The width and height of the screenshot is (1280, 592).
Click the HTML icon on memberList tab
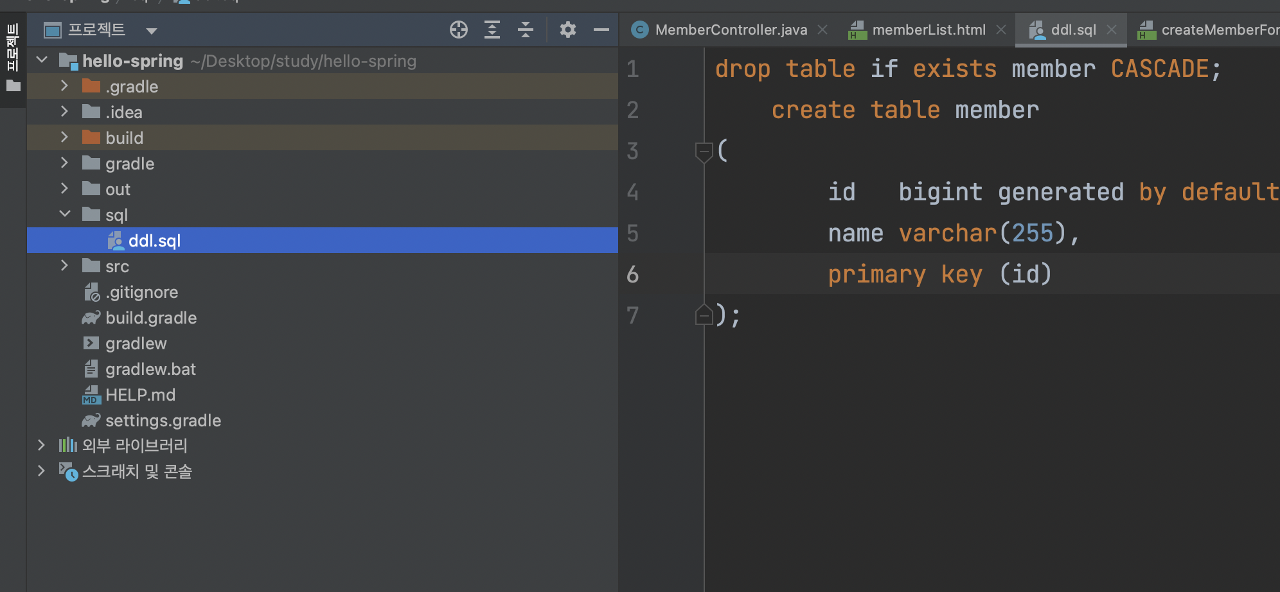pyautogui.click(x=857, y=30)
